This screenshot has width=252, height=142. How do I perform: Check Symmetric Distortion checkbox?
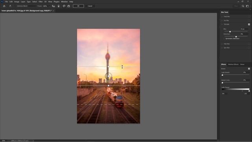click(224, 39)
